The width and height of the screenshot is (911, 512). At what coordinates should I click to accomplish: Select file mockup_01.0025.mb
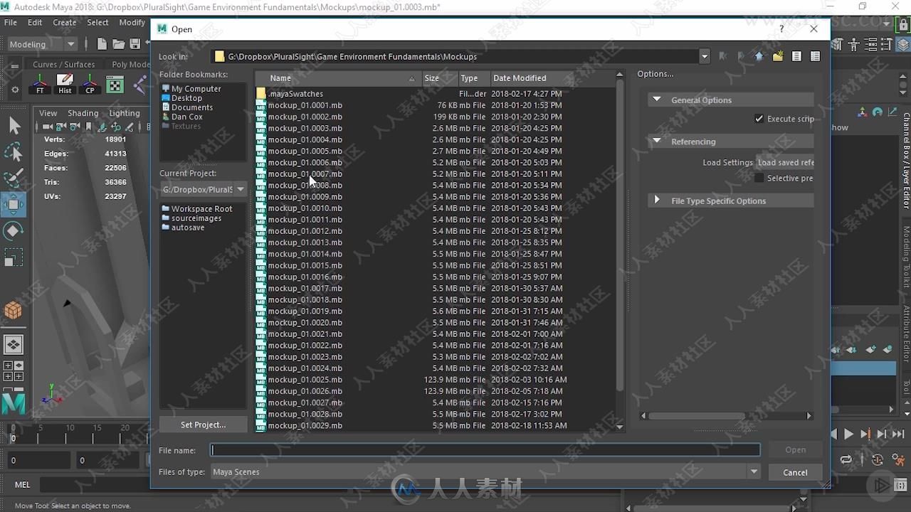pos(305,380)
